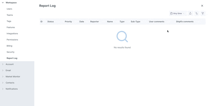The height and width of the screenshot is (106, 208).
Task: Open the Any time date dropdown
Action: click(177, 14)
